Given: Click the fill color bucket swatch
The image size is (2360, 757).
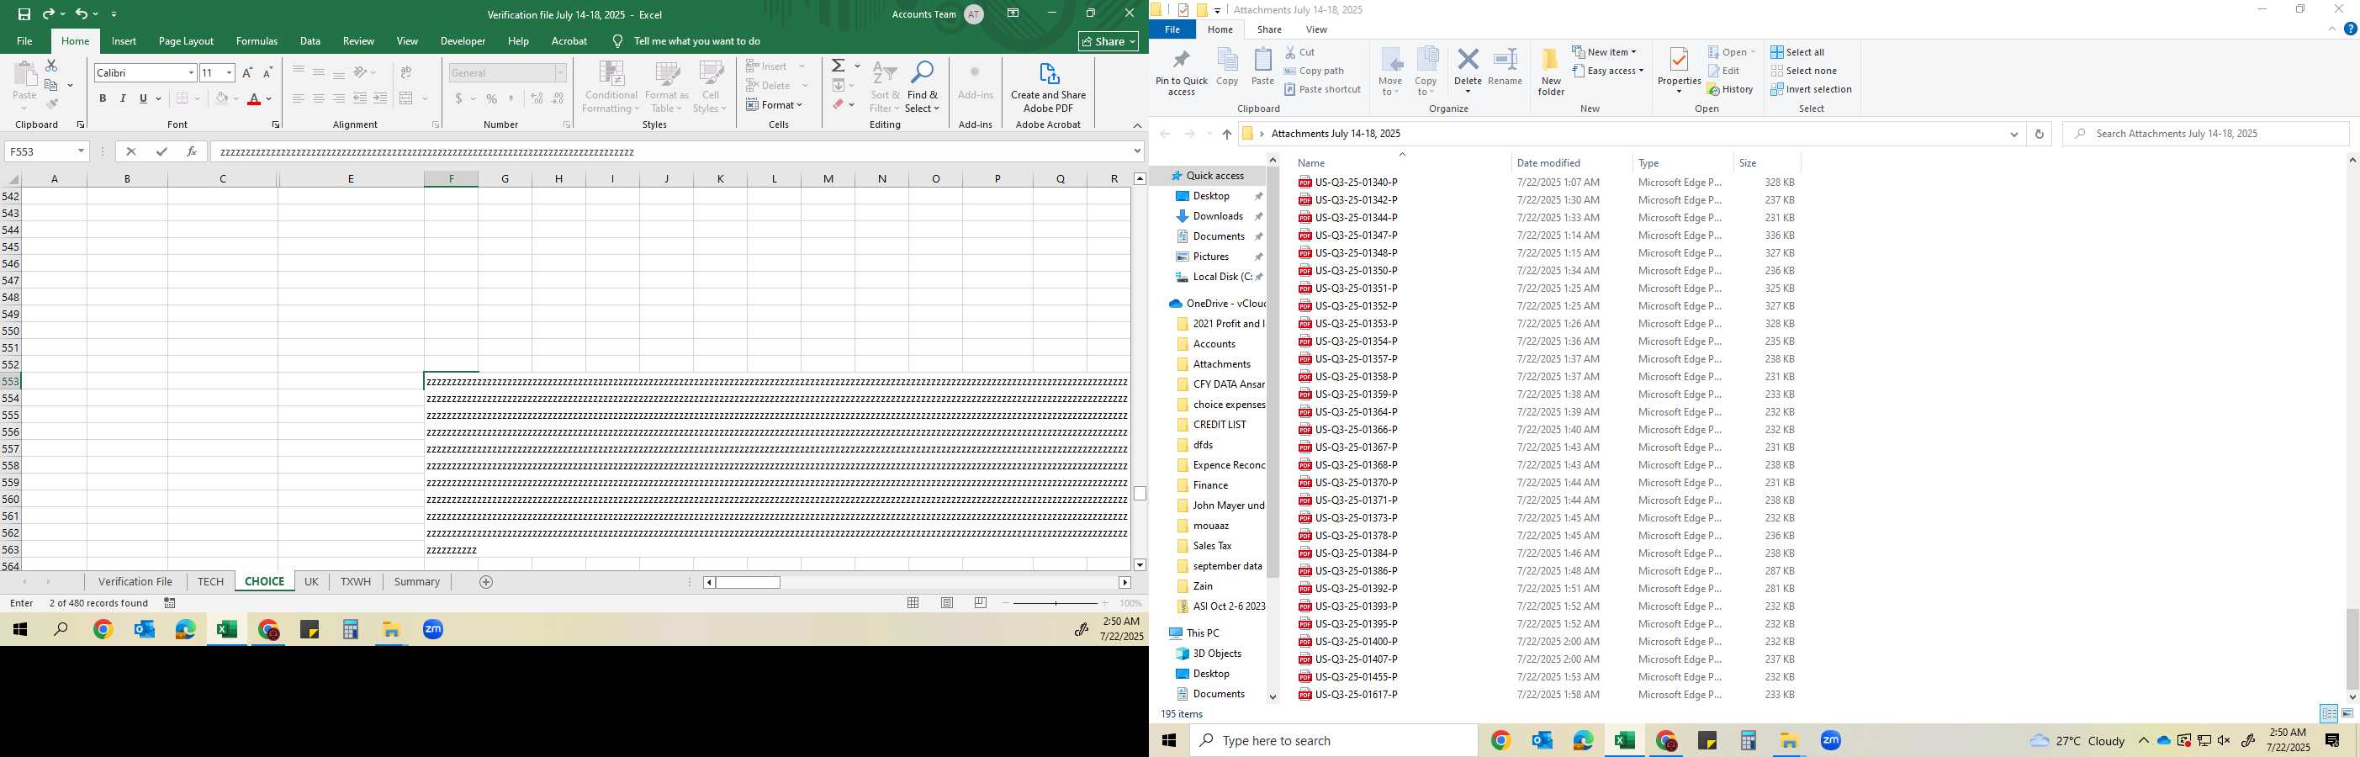Looking at the screenshot, I should (222, 99).
